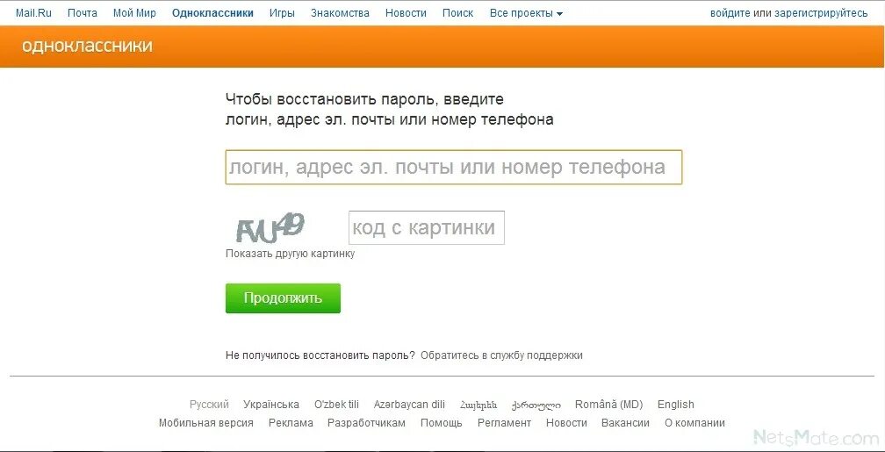Viewport: 885px width, 452px height.
Task: Switch language to Armenian
Action: click(x=478, y=405)
